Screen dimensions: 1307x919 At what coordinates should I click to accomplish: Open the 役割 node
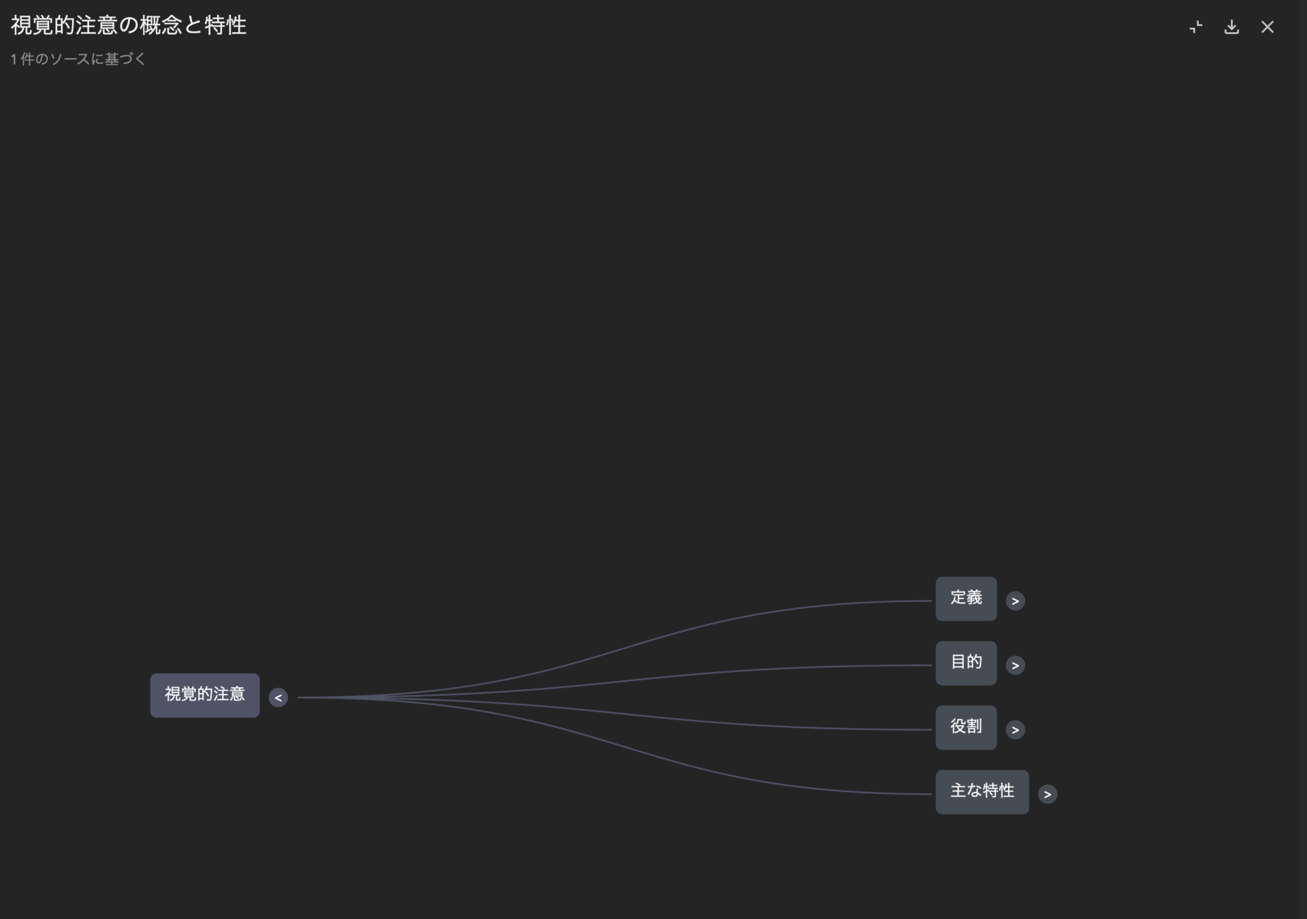[966, 728]
